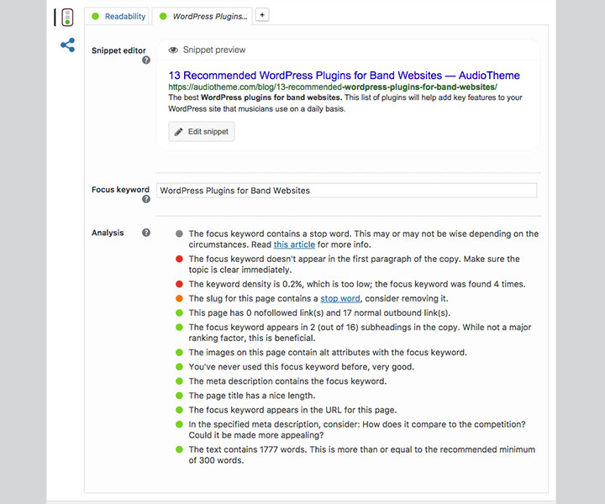This screenshot has height=504, width=605.
Task: Open the Yoast traffic light content optimization icon
Action: [x=67, y=18]
